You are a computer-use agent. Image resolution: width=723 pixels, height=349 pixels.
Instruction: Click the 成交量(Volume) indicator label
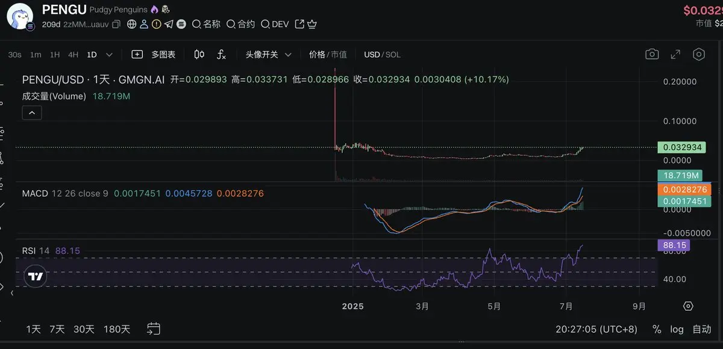pos(54,96)
